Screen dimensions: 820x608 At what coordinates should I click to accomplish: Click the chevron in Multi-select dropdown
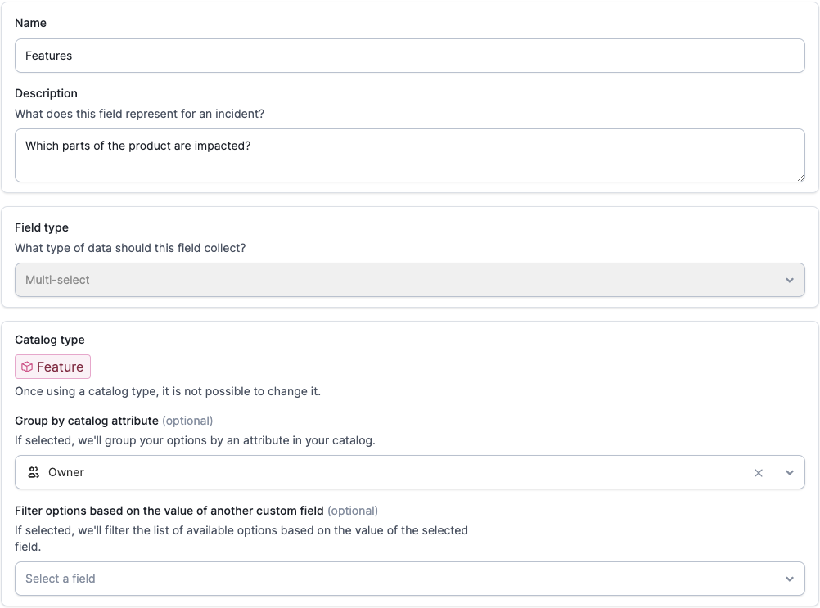point(790,280)
